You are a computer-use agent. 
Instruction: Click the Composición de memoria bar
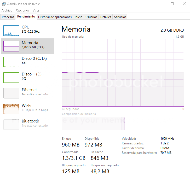(123, 123)
